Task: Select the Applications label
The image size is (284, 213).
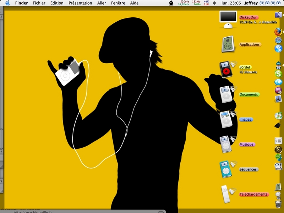Action: click(250, 45)
